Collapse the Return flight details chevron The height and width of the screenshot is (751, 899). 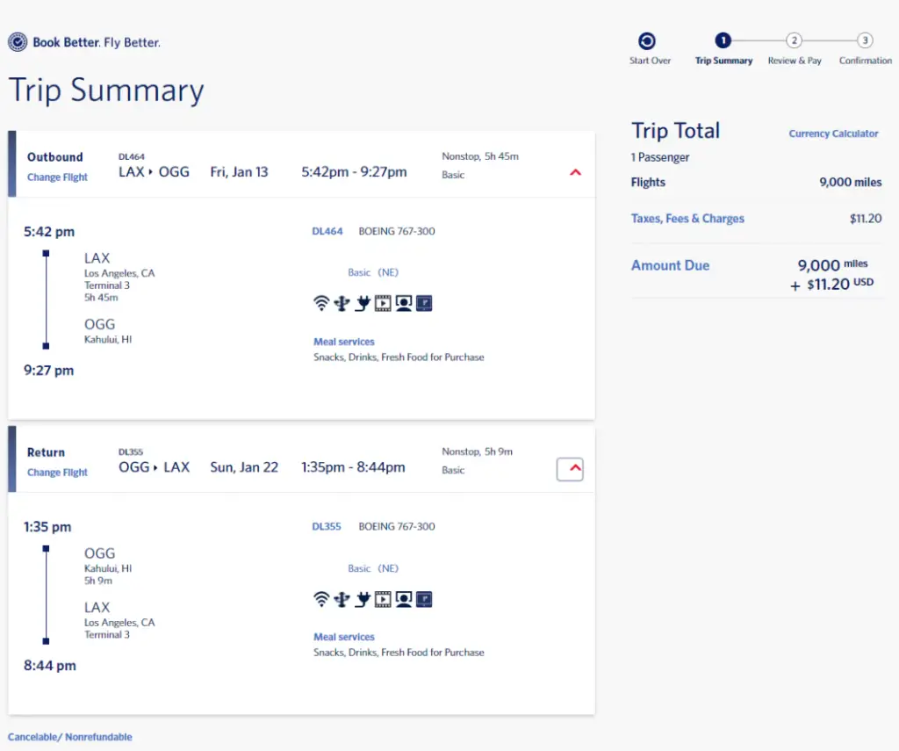(571, 469)
